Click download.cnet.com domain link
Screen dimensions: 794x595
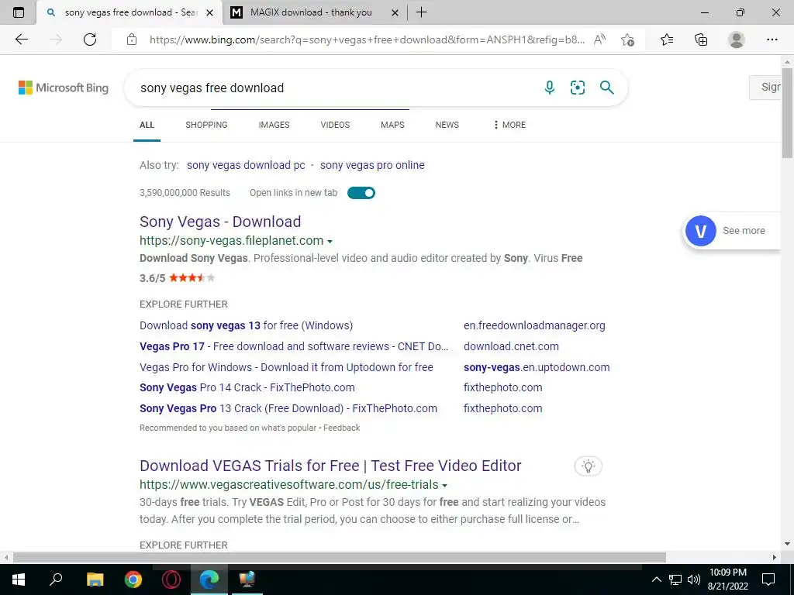click(511, 346)
